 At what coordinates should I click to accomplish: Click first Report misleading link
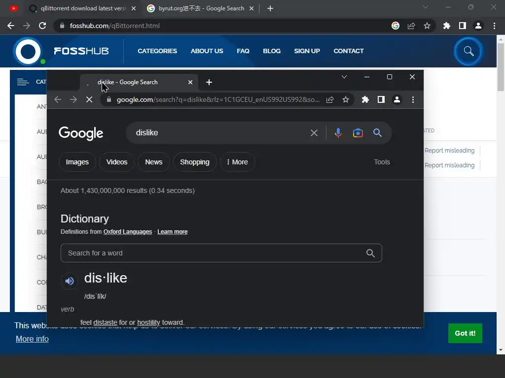pos(449,151)
